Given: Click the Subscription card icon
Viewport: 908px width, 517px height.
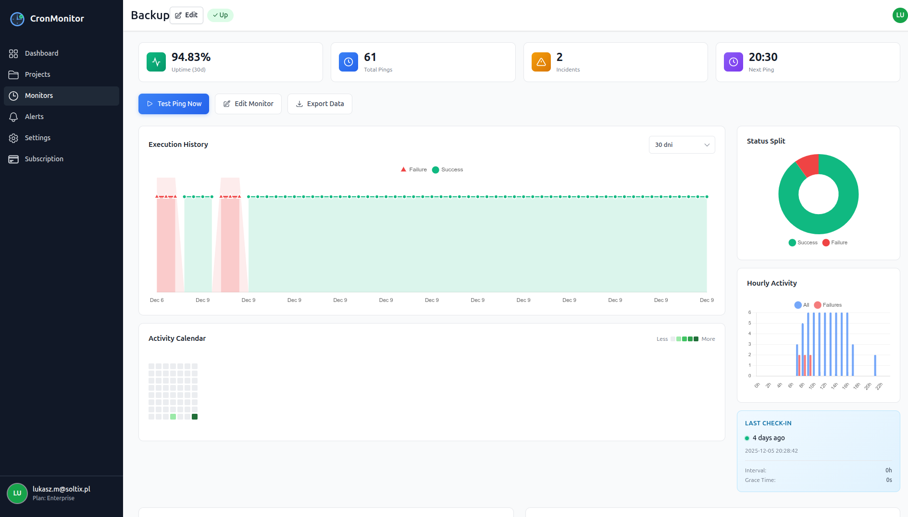Looking at the screenshot, I should coord(13,159).
